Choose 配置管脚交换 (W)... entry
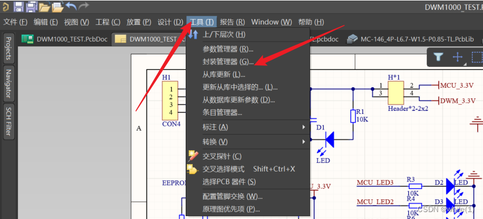 [248, 196]
